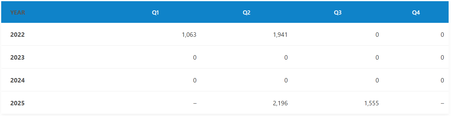The image size is (451, 116).
Task: Click the 2023 Q4 zero value
Action: [x=442, y=58]
